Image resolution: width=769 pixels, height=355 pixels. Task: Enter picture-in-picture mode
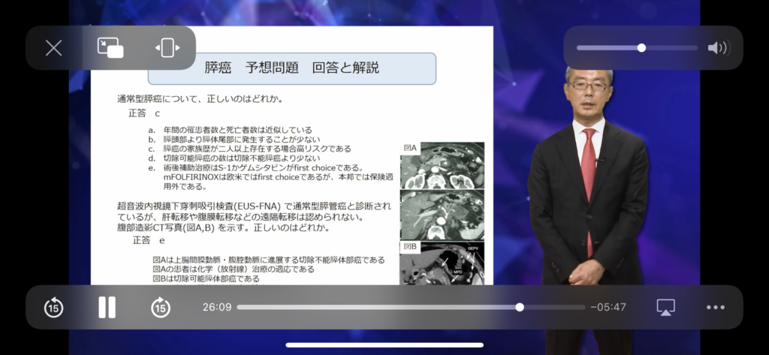point(110,48)
